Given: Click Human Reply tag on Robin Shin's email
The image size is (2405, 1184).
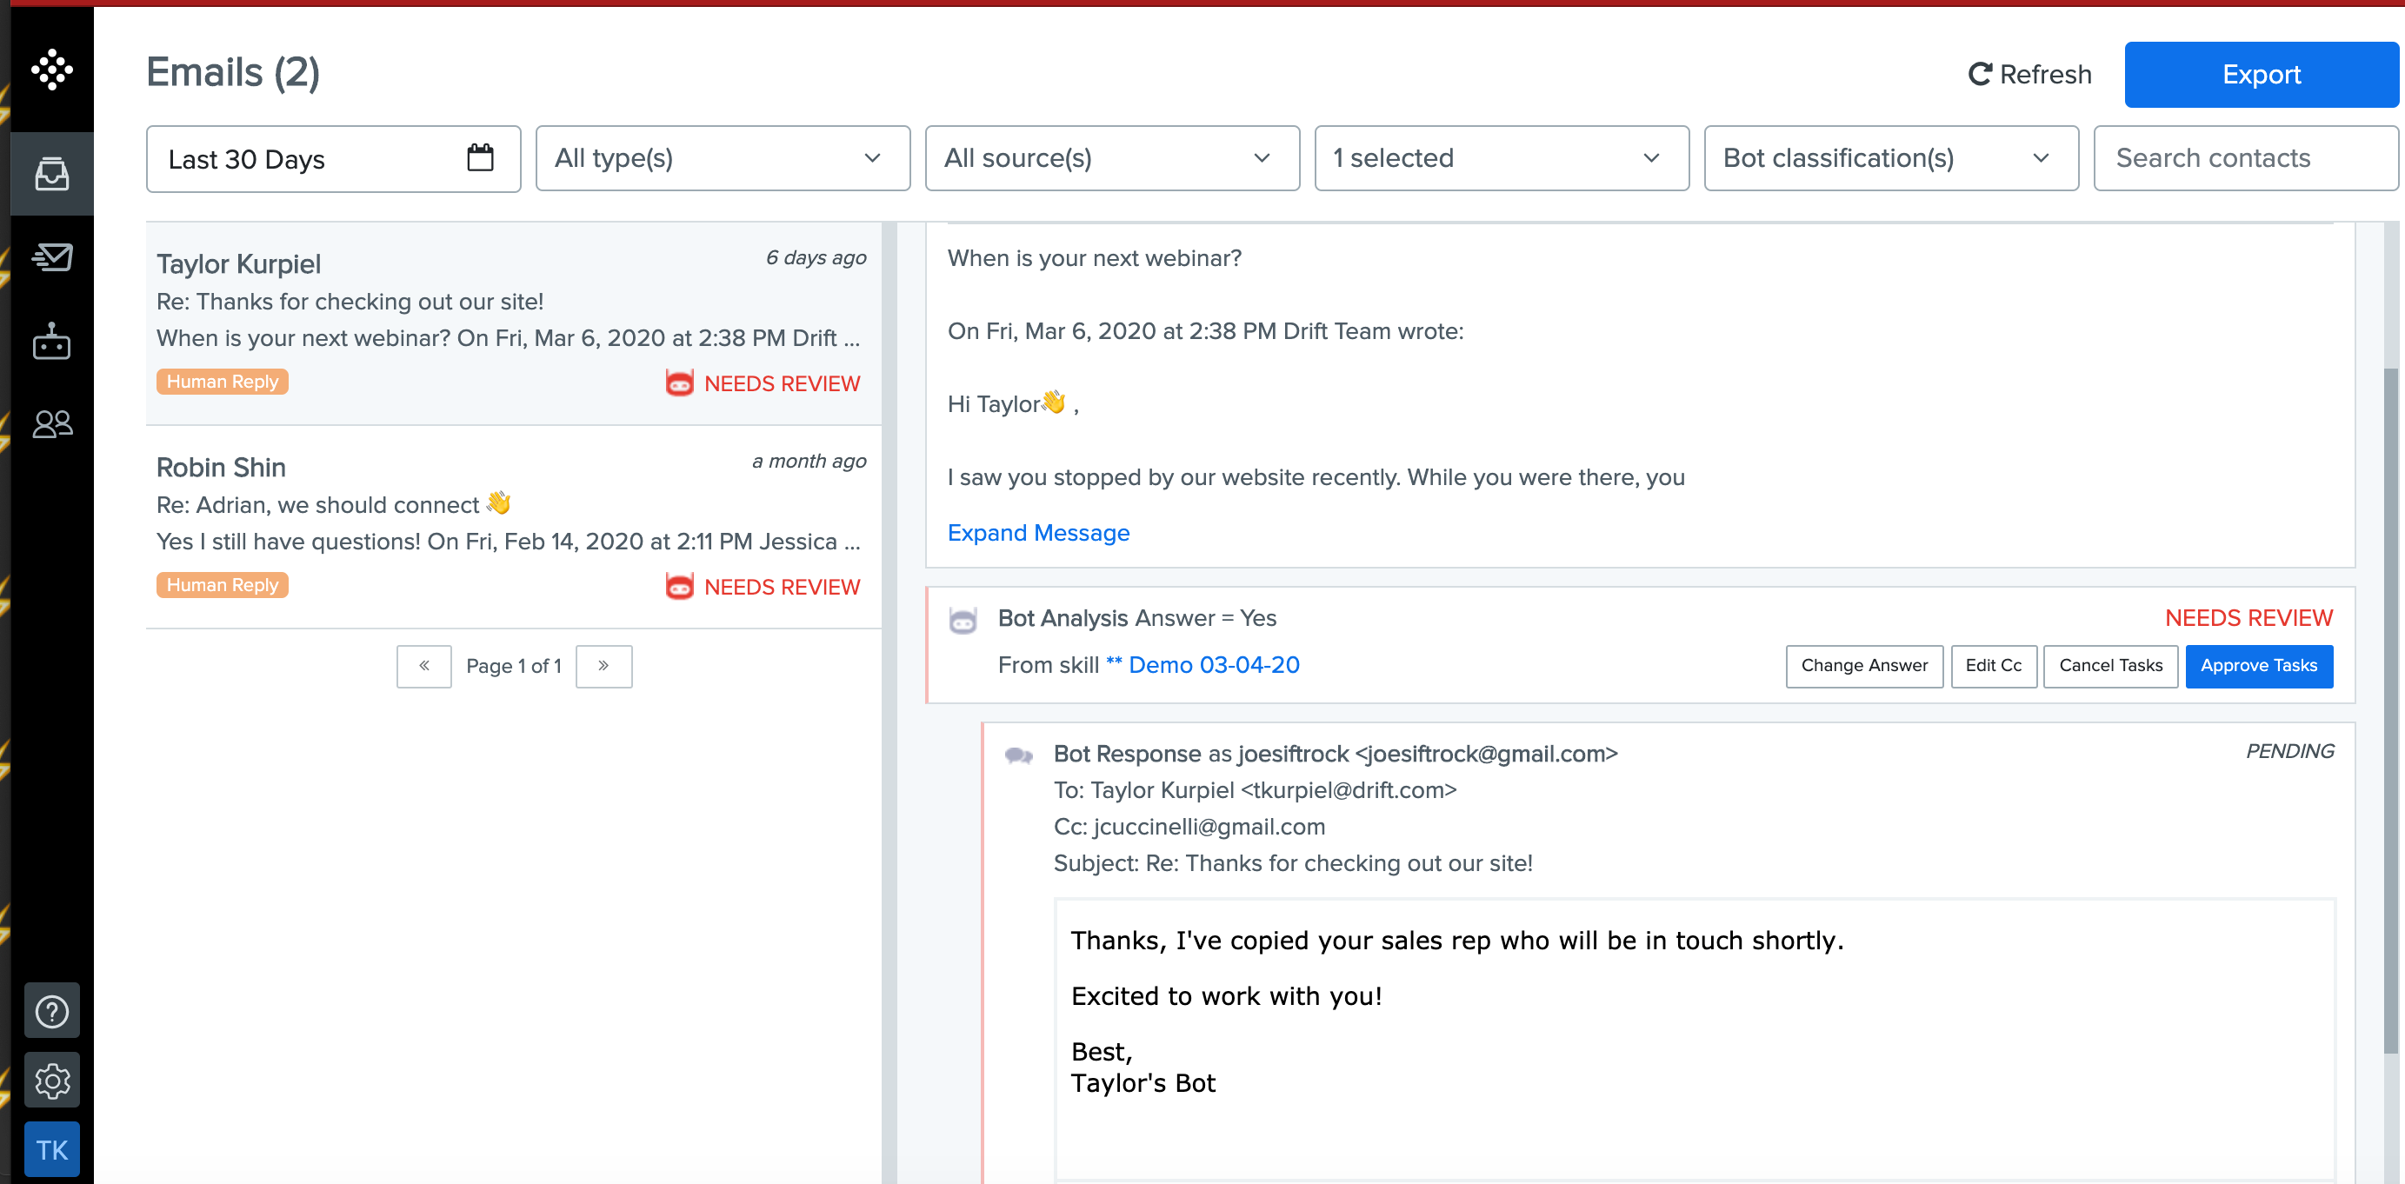Looking at the screenshot, I should (223, 585).
